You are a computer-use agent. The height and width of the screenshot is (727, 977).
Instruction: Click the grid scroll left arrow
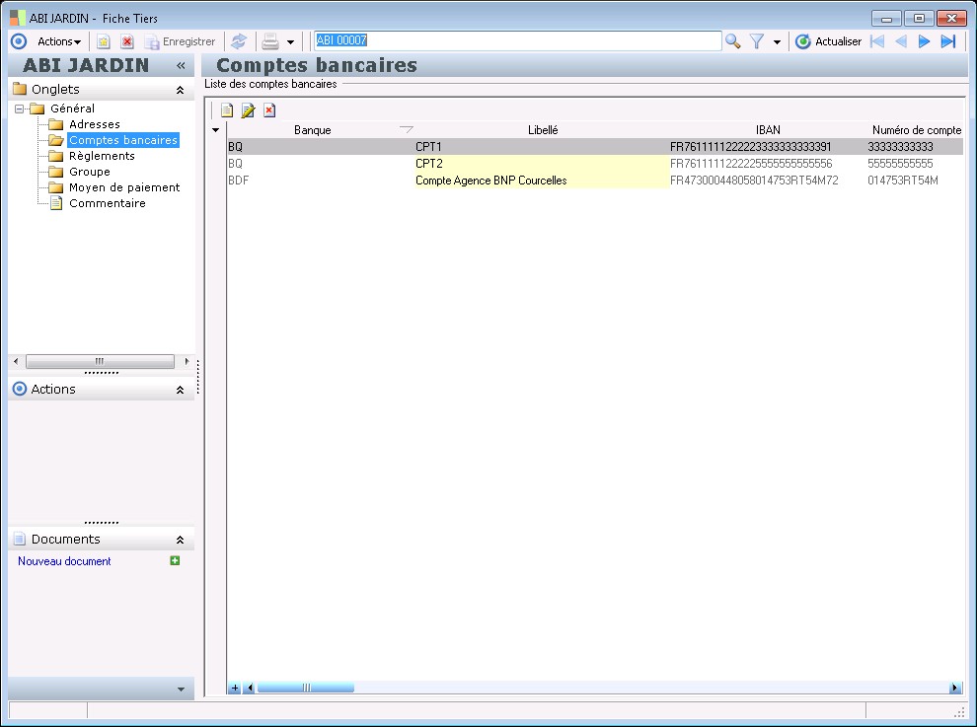coord(250,688)
